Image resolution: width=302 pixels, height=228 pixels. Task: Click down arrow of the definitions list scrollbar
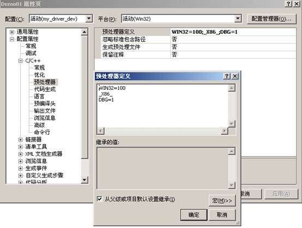pyautogui.click(x=232, y=124)
